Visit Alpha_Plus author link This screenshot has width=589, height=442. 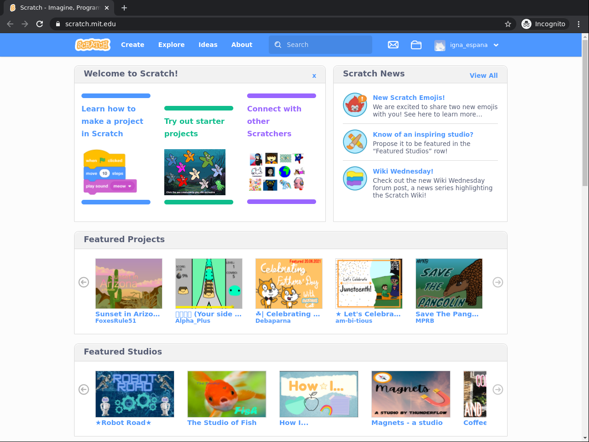pos(193,321)
